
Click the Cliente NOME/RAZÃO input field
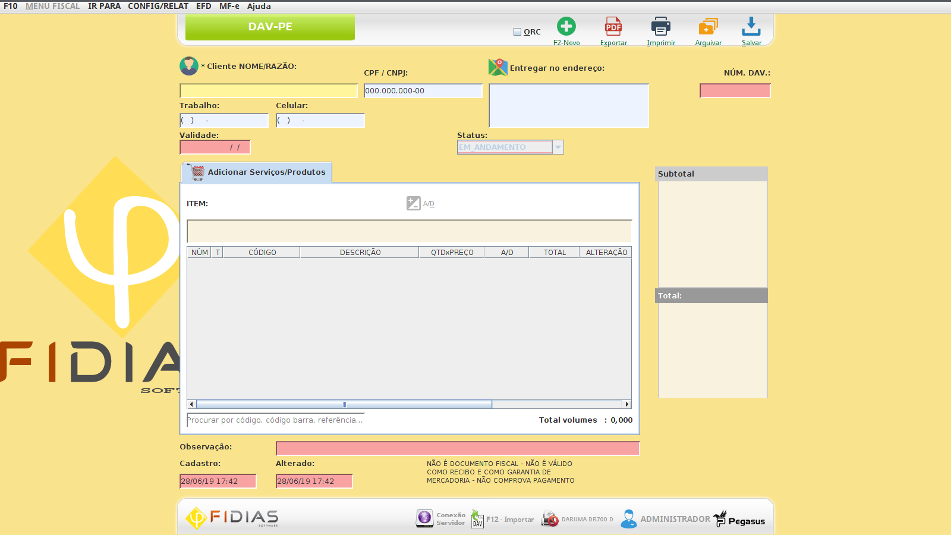pos(268,91)
